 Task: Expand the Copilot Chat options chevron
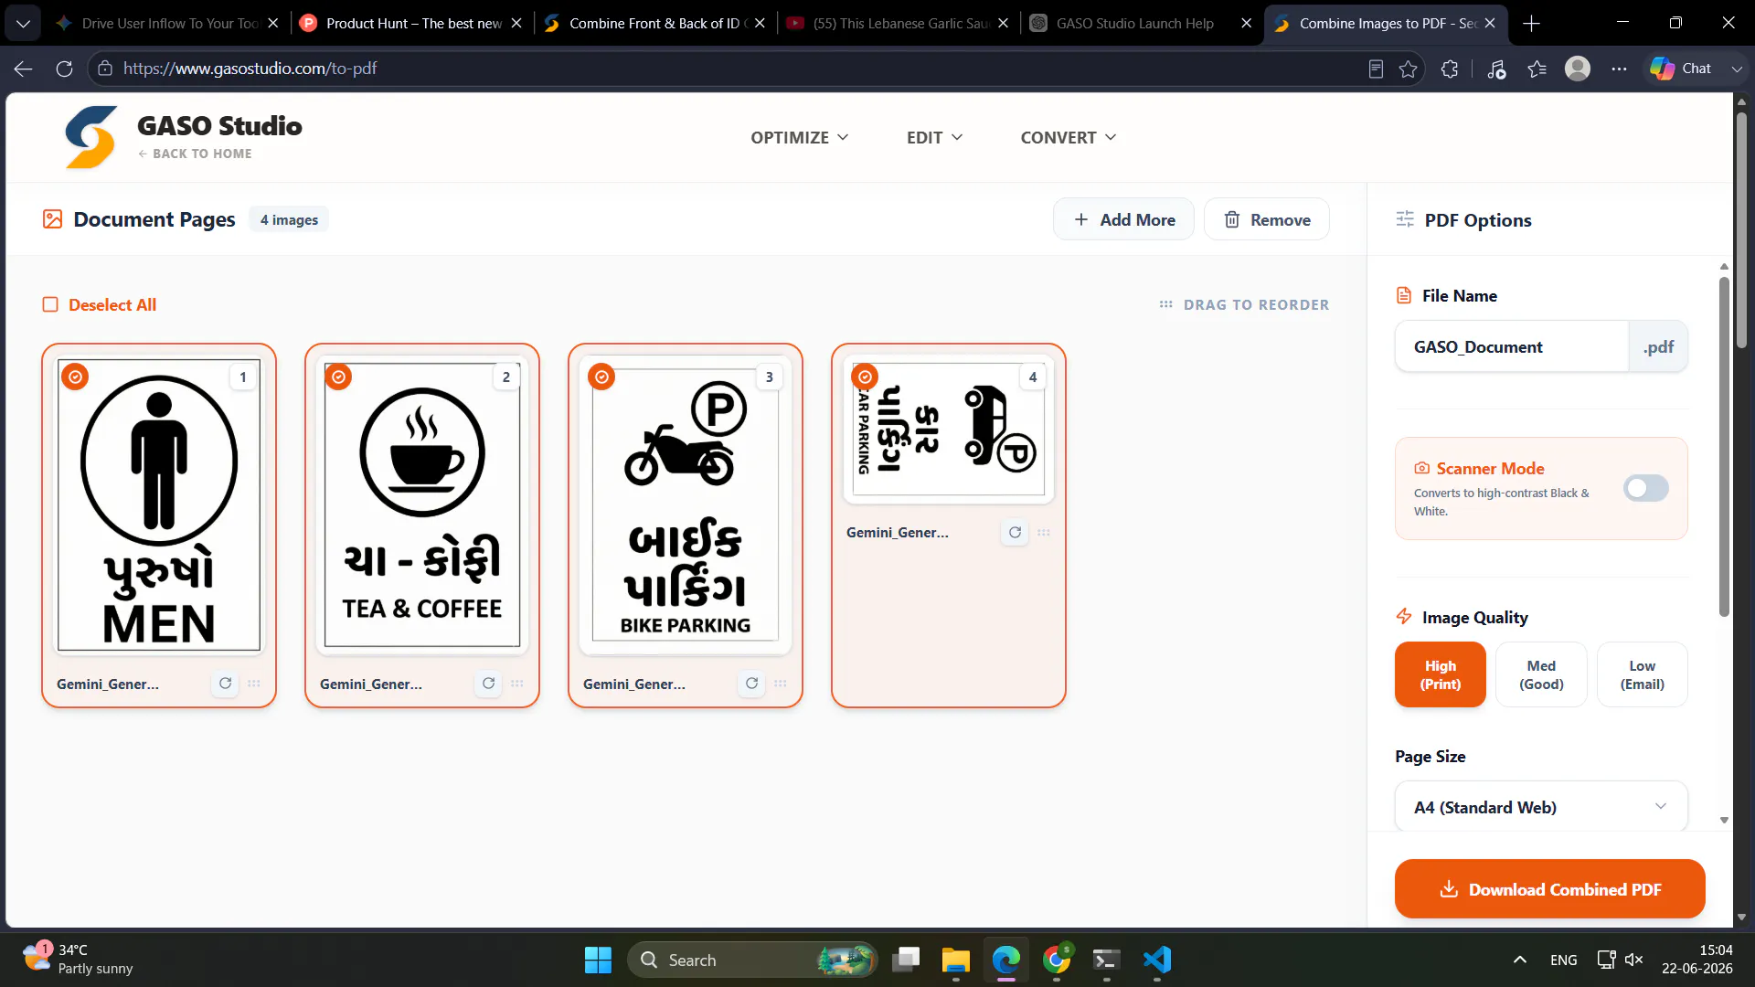click(x=1737, y=69)
